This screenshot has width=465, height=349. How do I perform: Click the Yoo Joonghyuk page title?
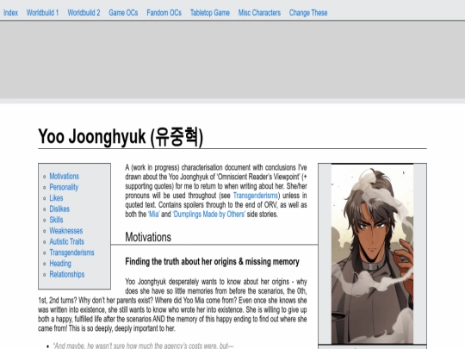(121, 137)
